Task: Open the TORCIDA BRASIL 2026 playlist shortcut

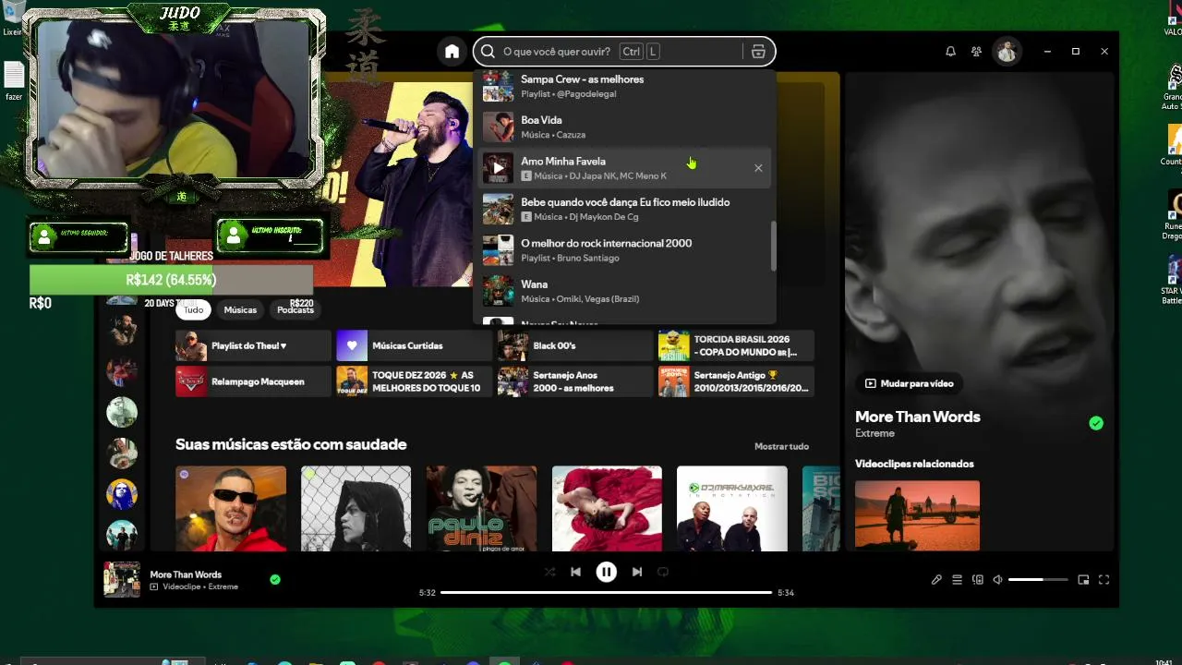Action: pyautogui.click(x=736, y=345)
